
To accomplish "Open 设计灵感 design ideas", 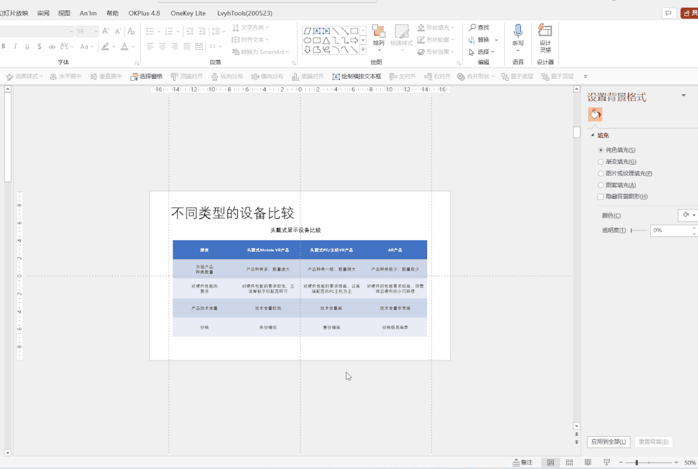I will 545,38.
